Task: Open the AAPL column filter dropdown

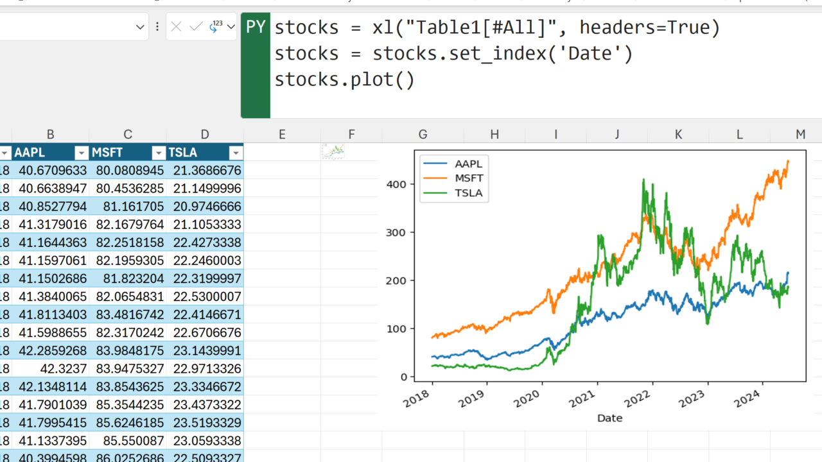Action: click(82, 153)
